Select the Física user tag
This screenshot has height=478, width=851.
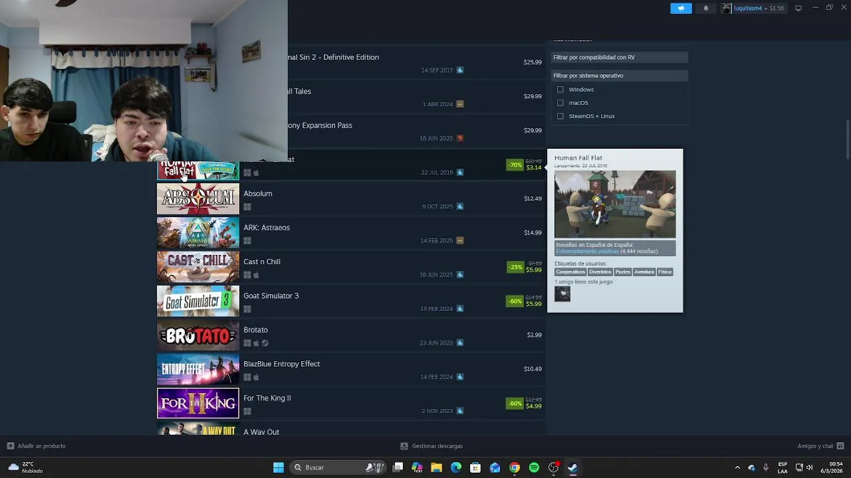(665, 272)
